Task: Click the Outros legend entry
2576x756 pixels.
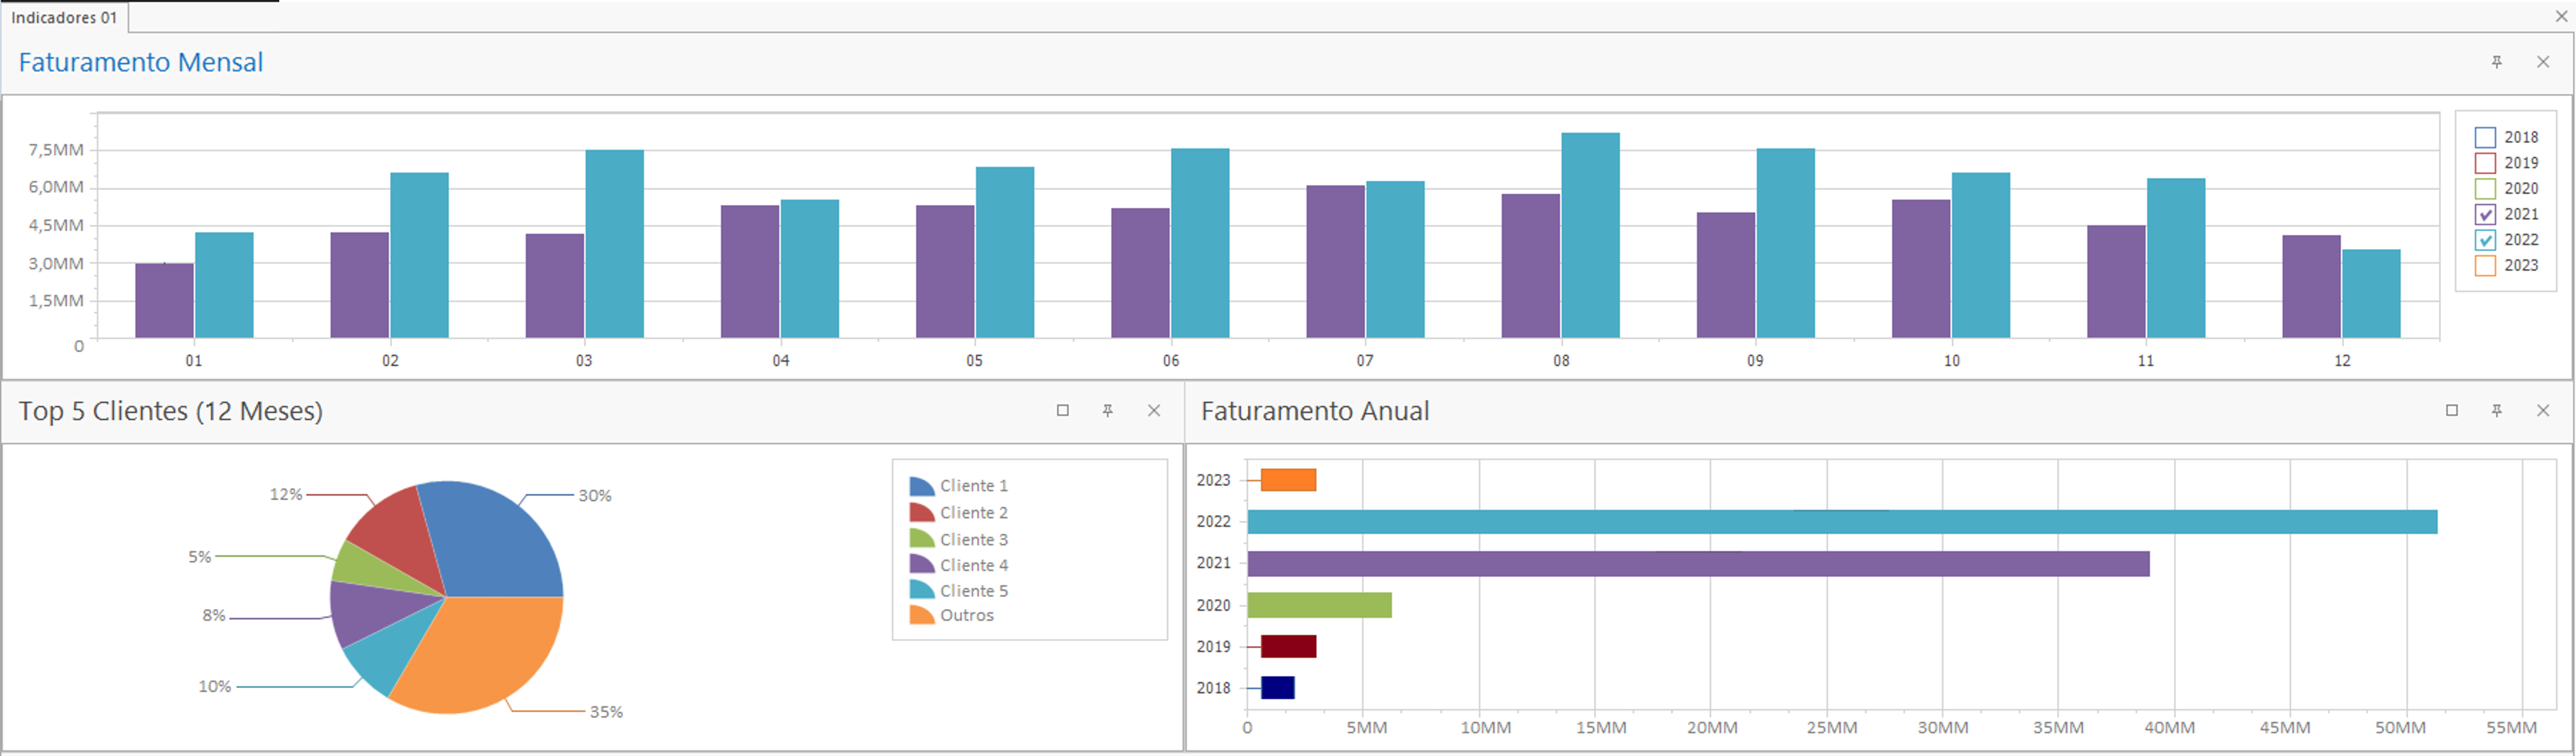Action: click(x=966, y=616)
